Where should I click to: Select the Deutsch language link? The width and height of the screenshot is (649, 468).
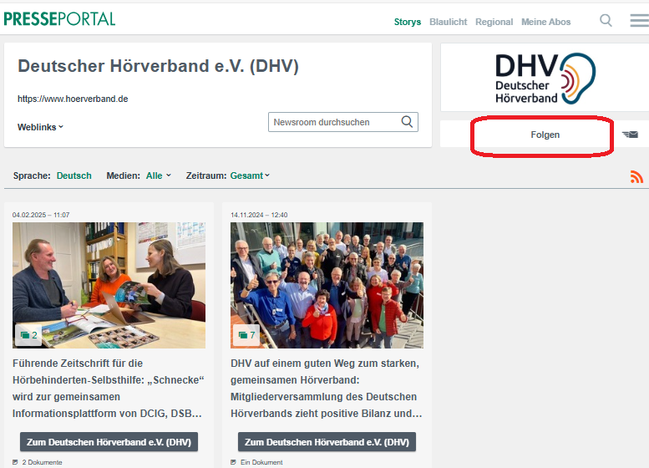pos(74,175)
